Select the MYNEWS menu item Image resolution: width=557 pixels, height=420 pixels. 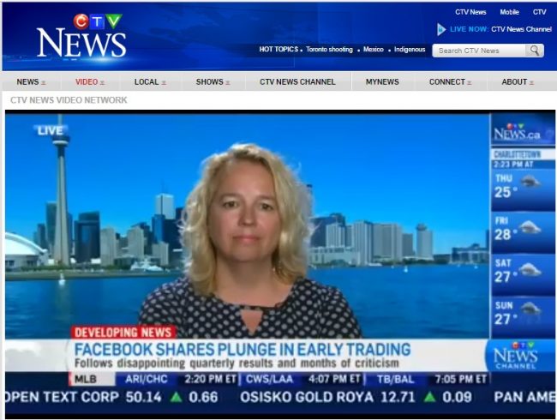point(382,82)
